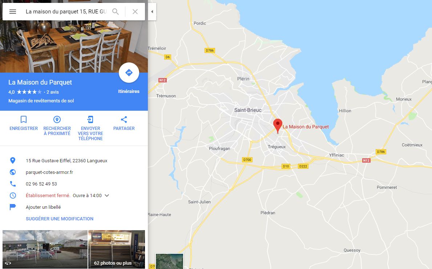Open the 2 avis reviews link

[x=53, y=92]
